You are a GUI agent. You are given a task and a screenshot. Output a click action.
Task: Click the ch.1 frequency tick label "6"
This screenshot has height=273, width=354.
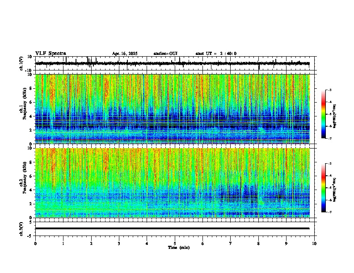point(31,102)
